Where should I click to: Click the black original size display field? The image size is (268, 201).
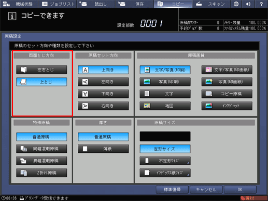[165, 136]
